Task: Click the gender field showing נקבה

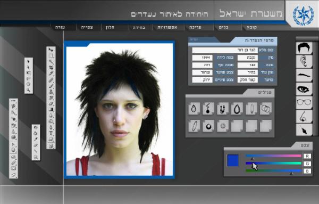Action: [x=247, y=58]
